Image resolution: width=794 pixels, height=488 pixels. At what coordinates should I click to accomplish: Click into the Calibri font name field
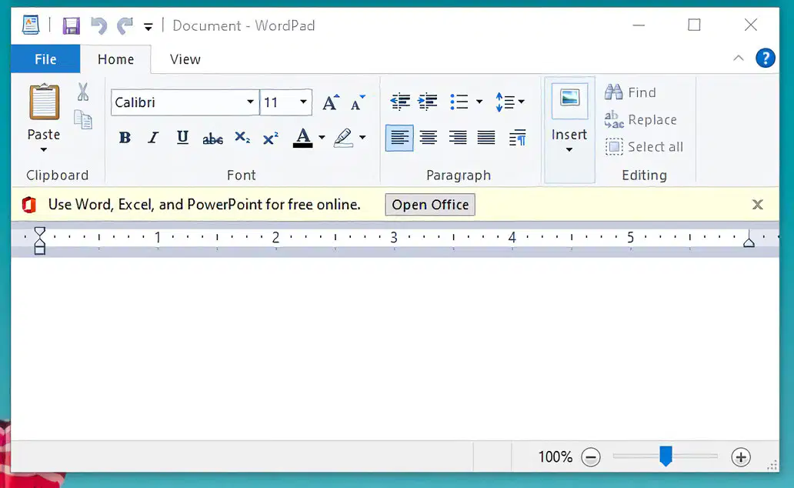click(x=177, y=102)
